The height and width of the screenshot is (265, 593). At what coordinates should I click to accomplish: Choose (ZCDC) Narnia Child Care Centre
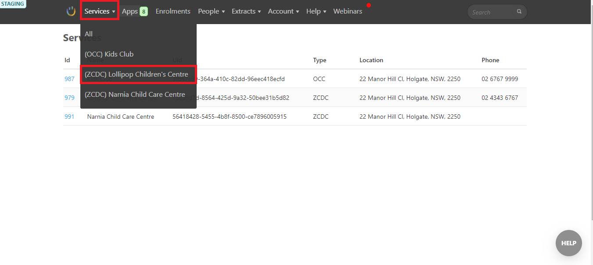(138, 94)
